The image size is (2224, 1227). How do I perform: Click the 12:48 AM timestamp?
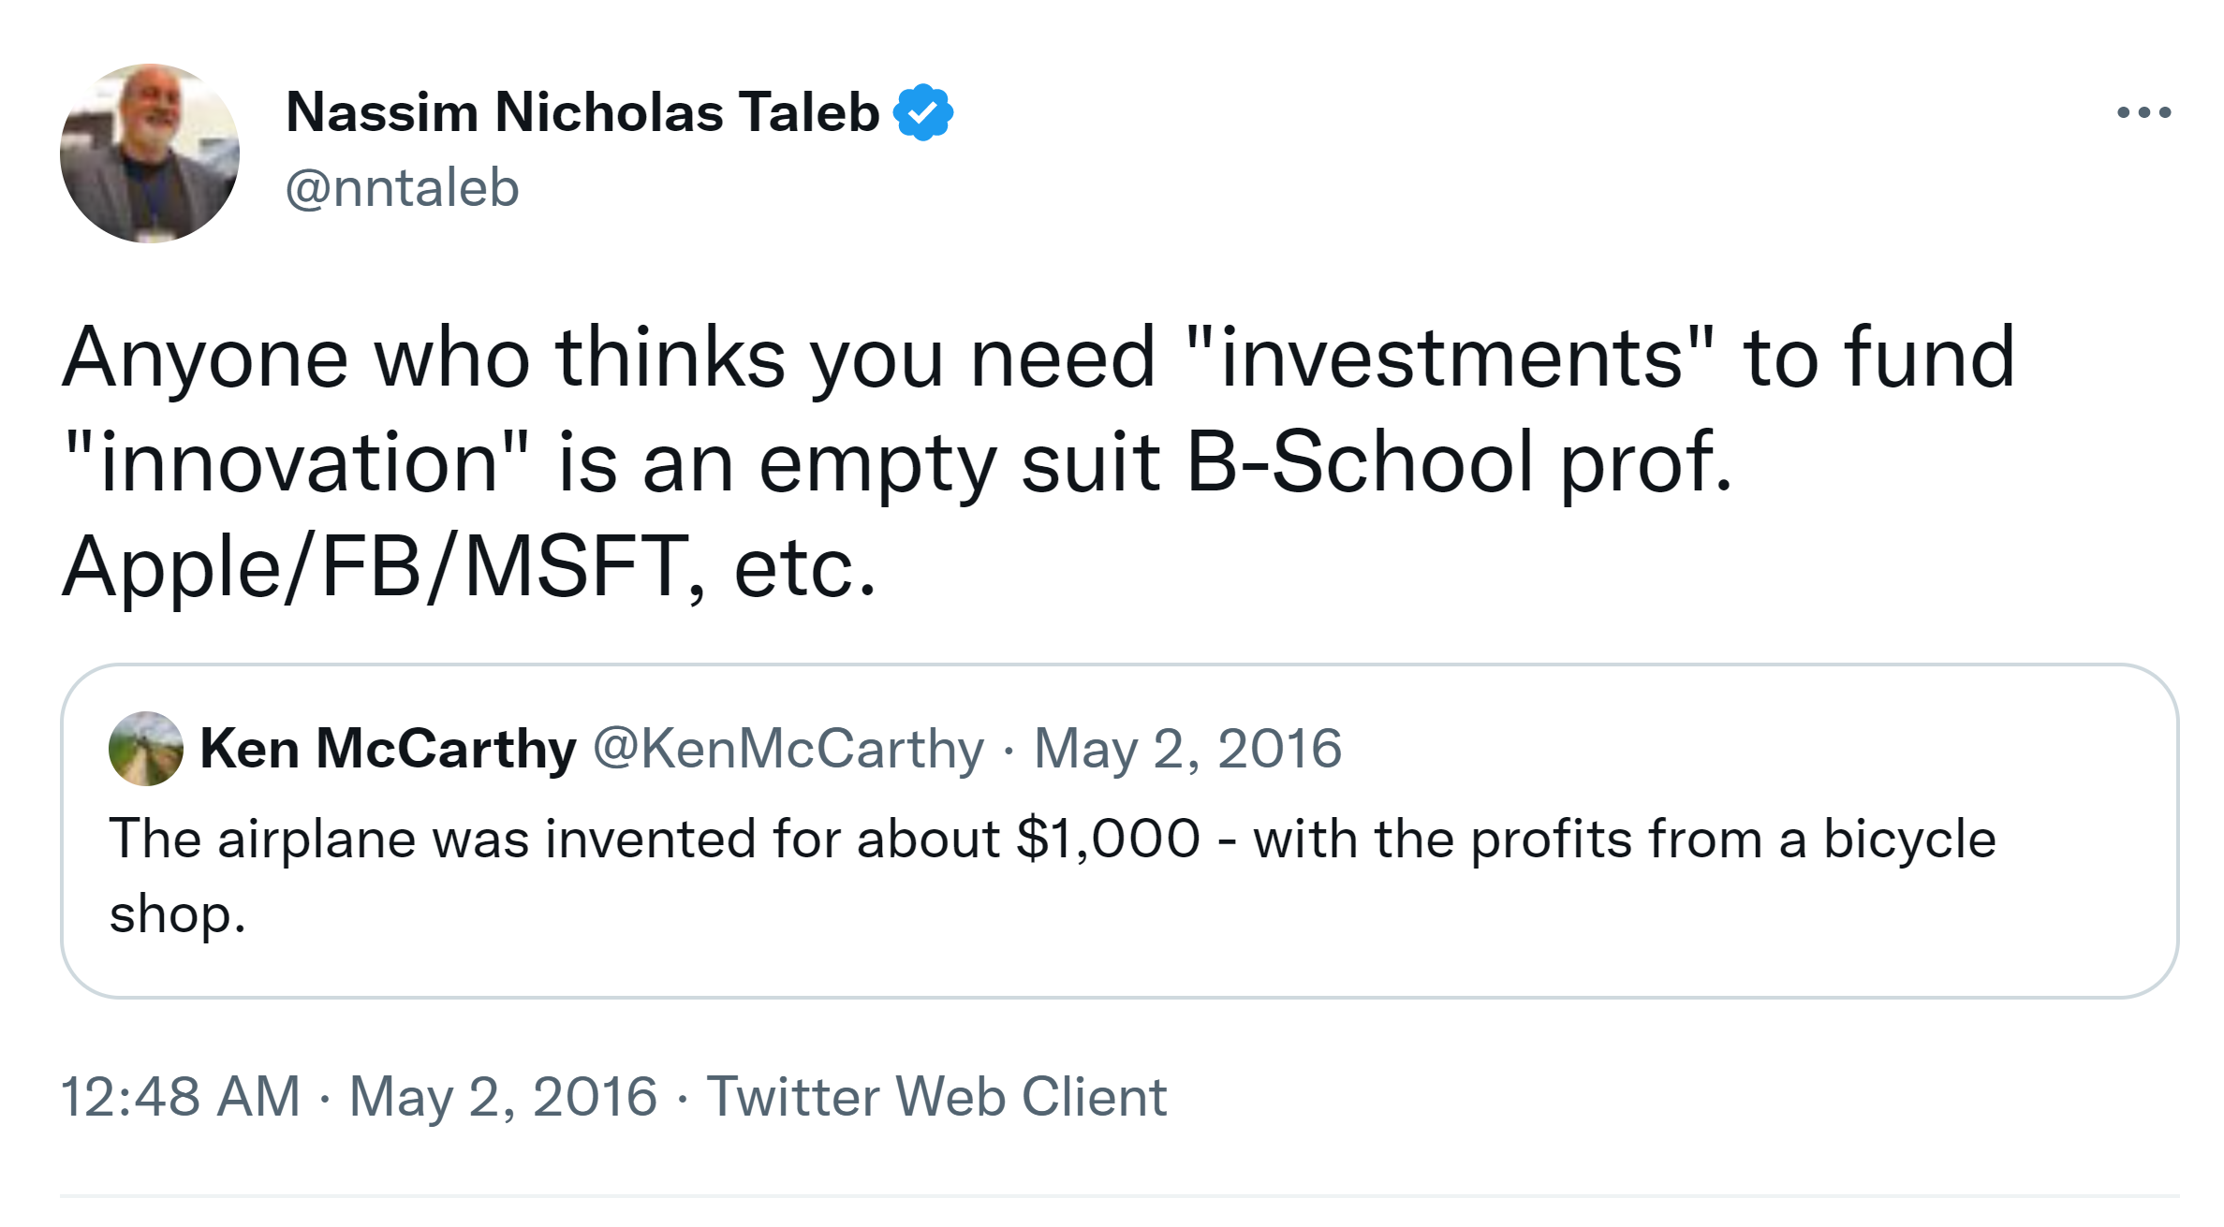click(180, 1096)
